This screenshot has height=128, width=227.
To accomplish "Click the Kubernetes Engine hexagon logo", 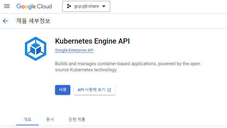I will point(36,49).
